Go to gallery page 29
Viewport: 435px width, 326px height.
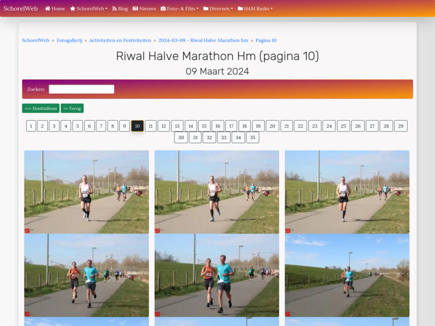pos(401,126)
